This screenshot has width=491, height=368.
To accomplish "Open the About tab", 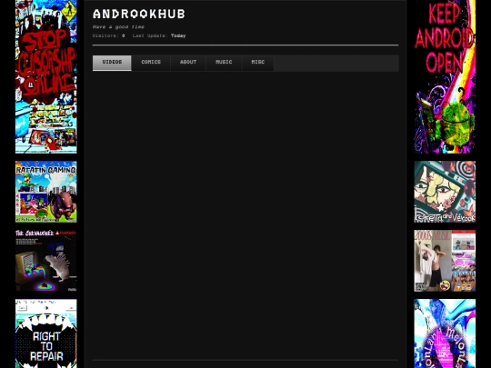I will [x=188, y=63].
